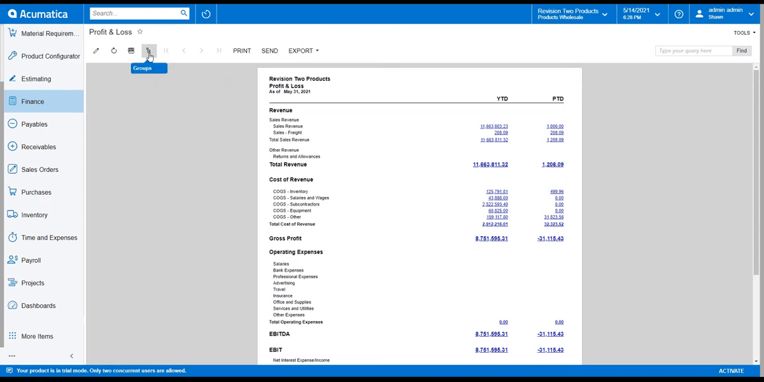Open More Items grid
This screenshot has width=764, height=382.
coord(41,336)
